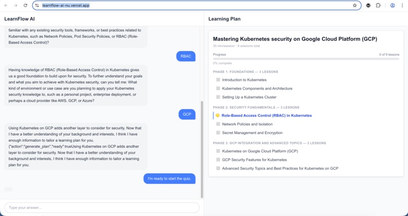Mark Advanced Security Topics lesson checkbox
Image resolution: width=408 pixels, height=216 pixels.
(x=218, y=168)
